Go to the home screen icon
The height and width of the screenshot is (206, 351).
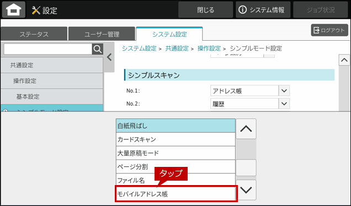[x=14, y=9]
